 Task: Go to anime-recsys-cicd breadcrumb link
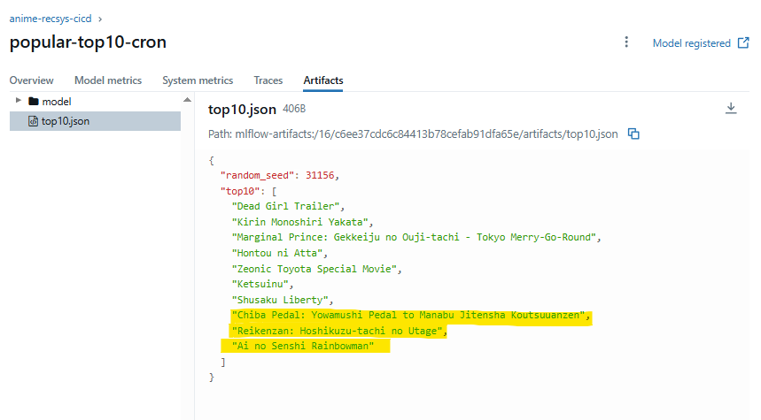point(50,19)
